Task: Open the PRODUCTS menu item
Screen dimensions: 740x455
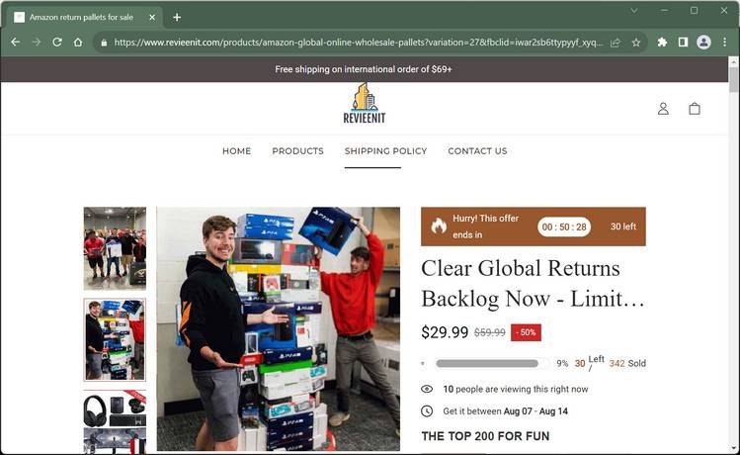Action: [297, 151]
